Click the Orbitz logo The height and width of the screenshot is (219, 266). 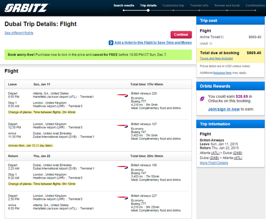pos(27,8)
